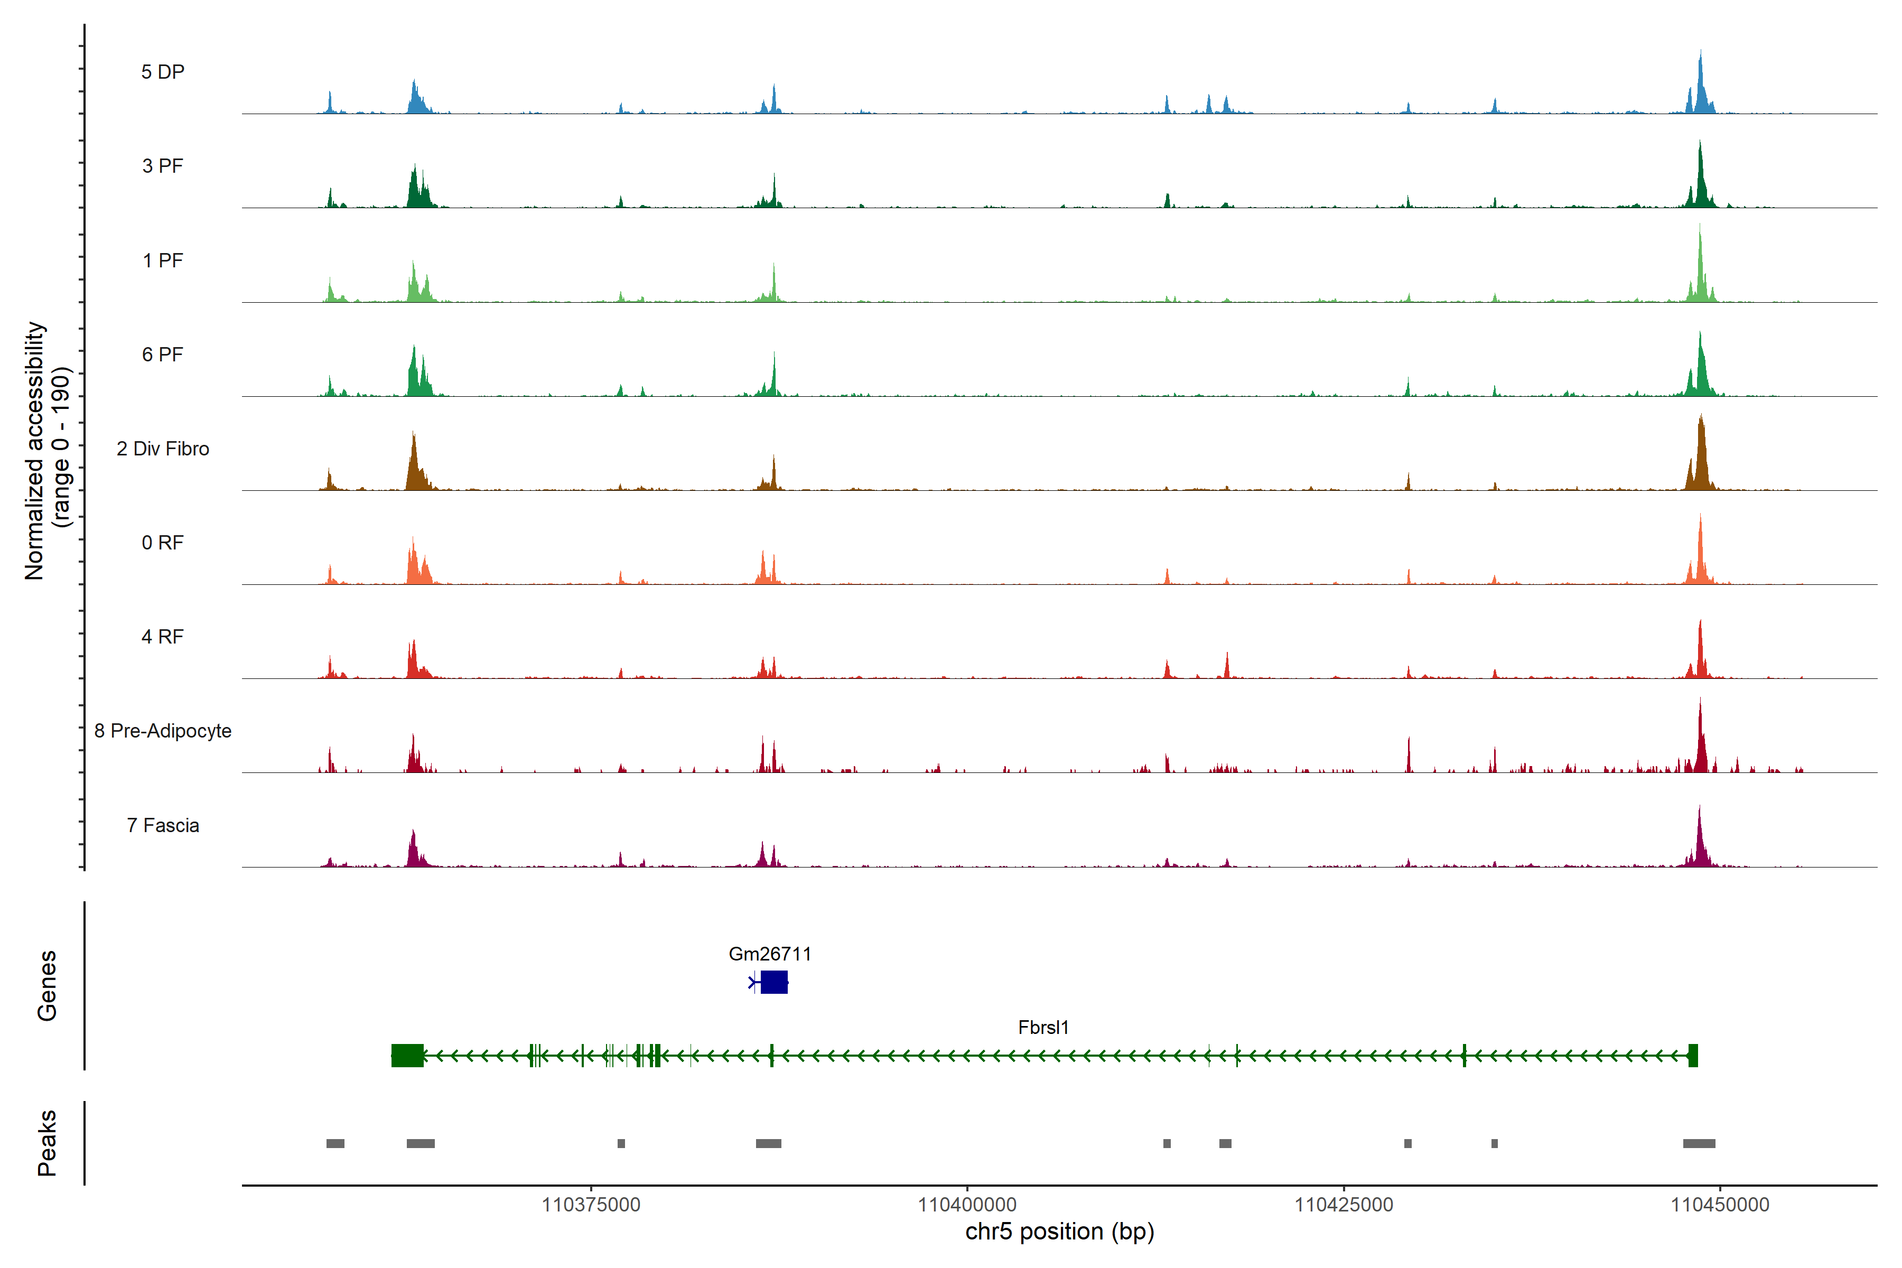Click the blue Gm26711 gene box
The width and height of the screenshot is (1902, 1268).
[x=774, y=983]
